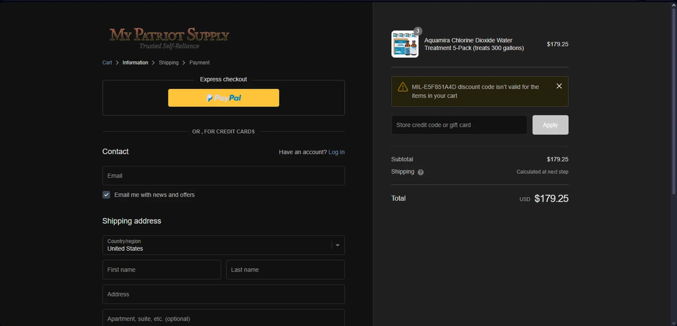Click the total amount $179.25 next to USD
The image size is (677, 326).
[552, 198]
